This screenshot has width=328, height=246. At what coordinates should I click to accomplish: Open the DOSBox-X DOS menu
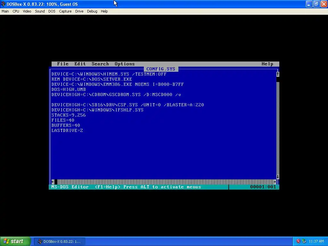click(x=52, y=11)
